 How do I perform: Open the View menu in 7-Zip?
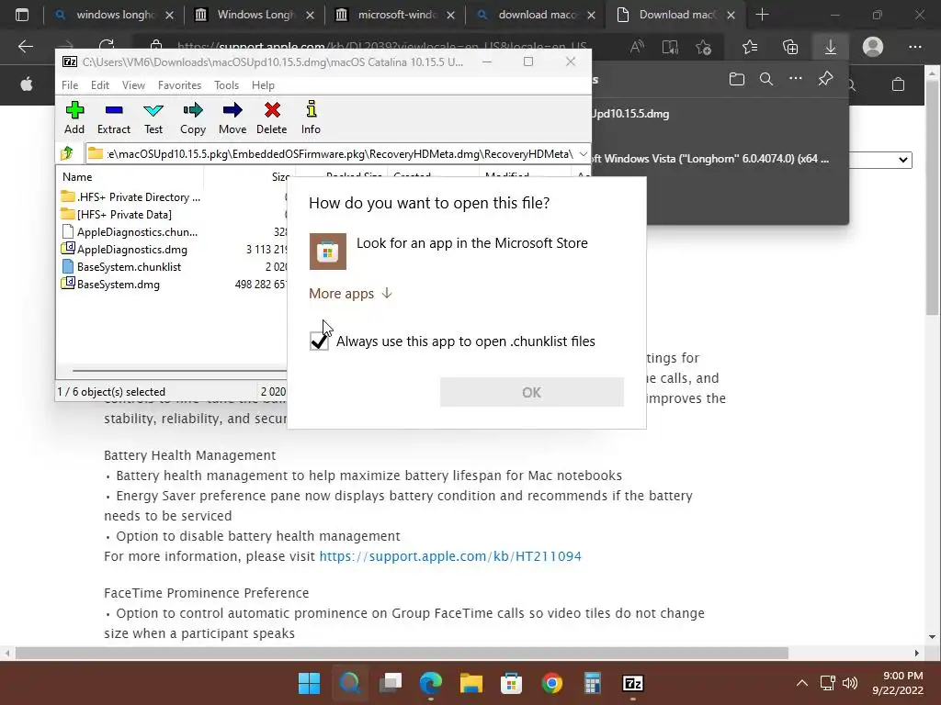[x=133, y=85]
